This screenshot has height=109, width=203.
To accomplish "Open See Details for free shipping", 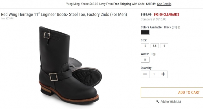I will (x=164, y=4).
